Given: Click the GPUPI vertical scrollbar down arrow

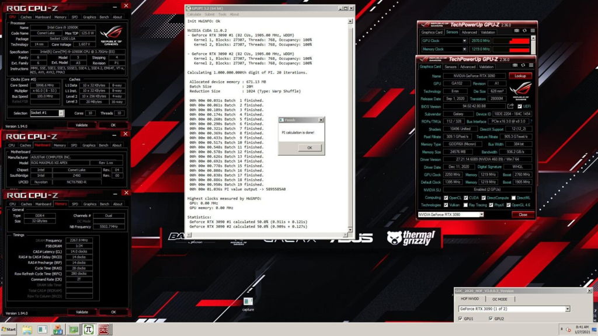Looking at the screenshot, I should click(x=350, y=229).
